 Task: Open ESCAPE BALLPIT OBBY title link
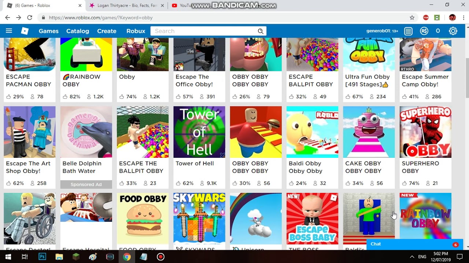pos(311,80)
